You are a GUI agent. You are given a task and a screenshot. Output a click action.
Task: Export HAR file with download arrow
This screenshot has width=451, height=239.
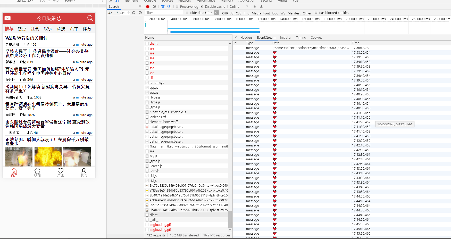coord(261,6)
